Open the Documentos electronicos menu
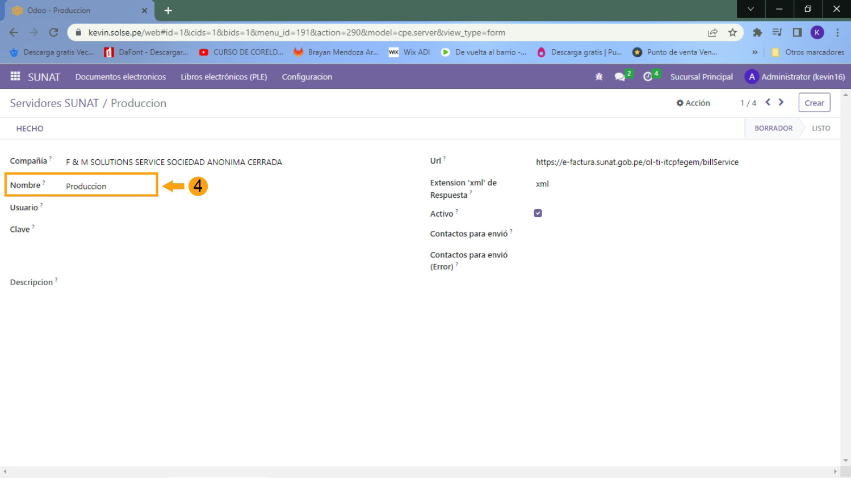The height and width of the screenshot is (478, 851). 120,77
